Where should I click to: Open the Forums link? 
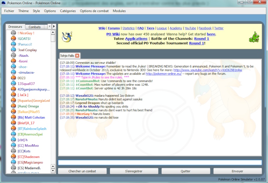(114, 28)
